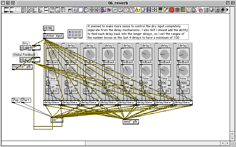Click the stop message box

tap(16, 100)
